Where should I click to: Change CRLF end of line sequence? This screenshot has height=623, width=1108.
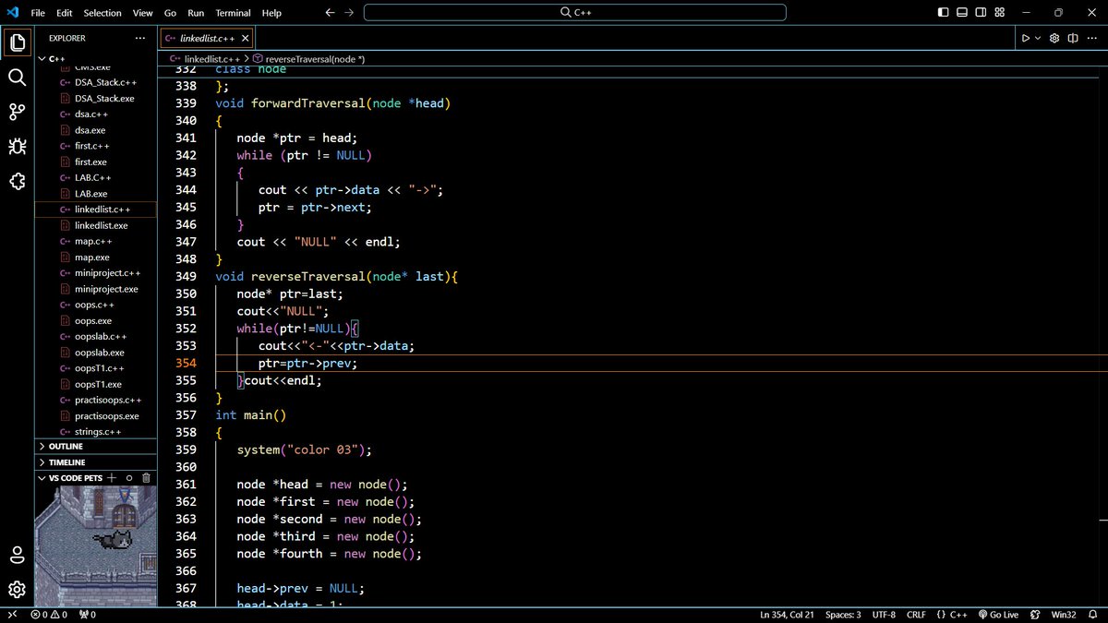(916, 615)
